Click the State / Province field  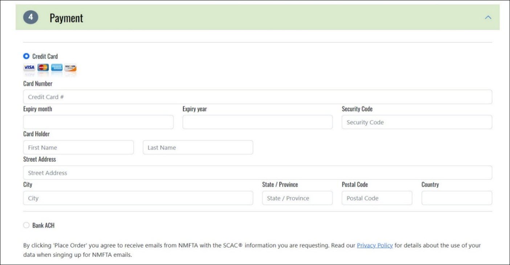297,198
